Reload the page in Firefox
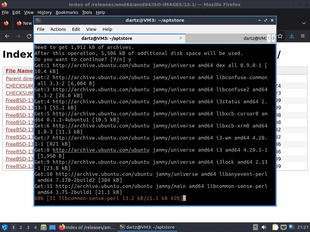310x232 pixels. click(29, 36)
